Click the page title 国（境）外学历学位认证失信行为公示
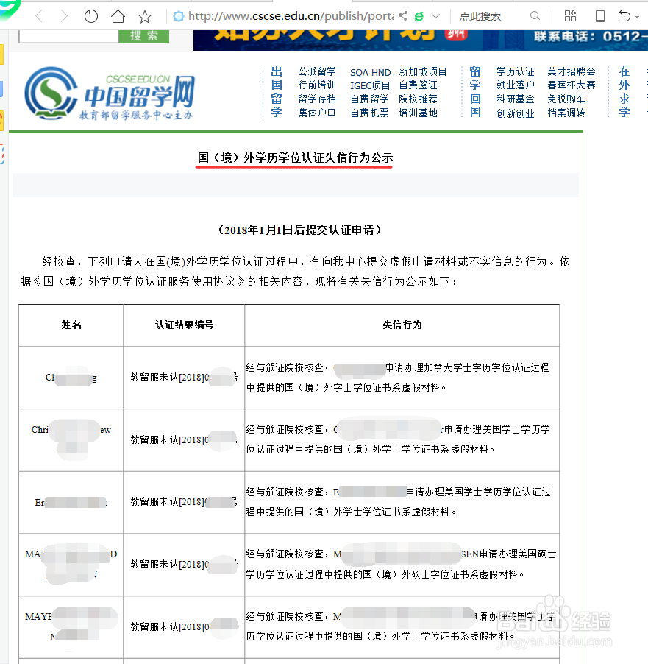Image resolution: width=648 pixels, height=664 pixels. (295, 158)
